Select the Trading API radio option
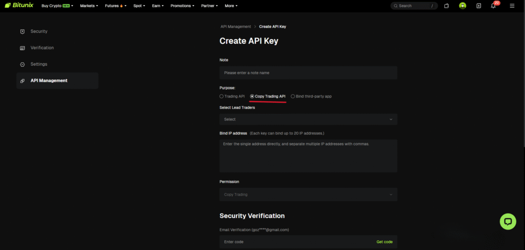Screen dimensions: 525x250 coord(221,96)
